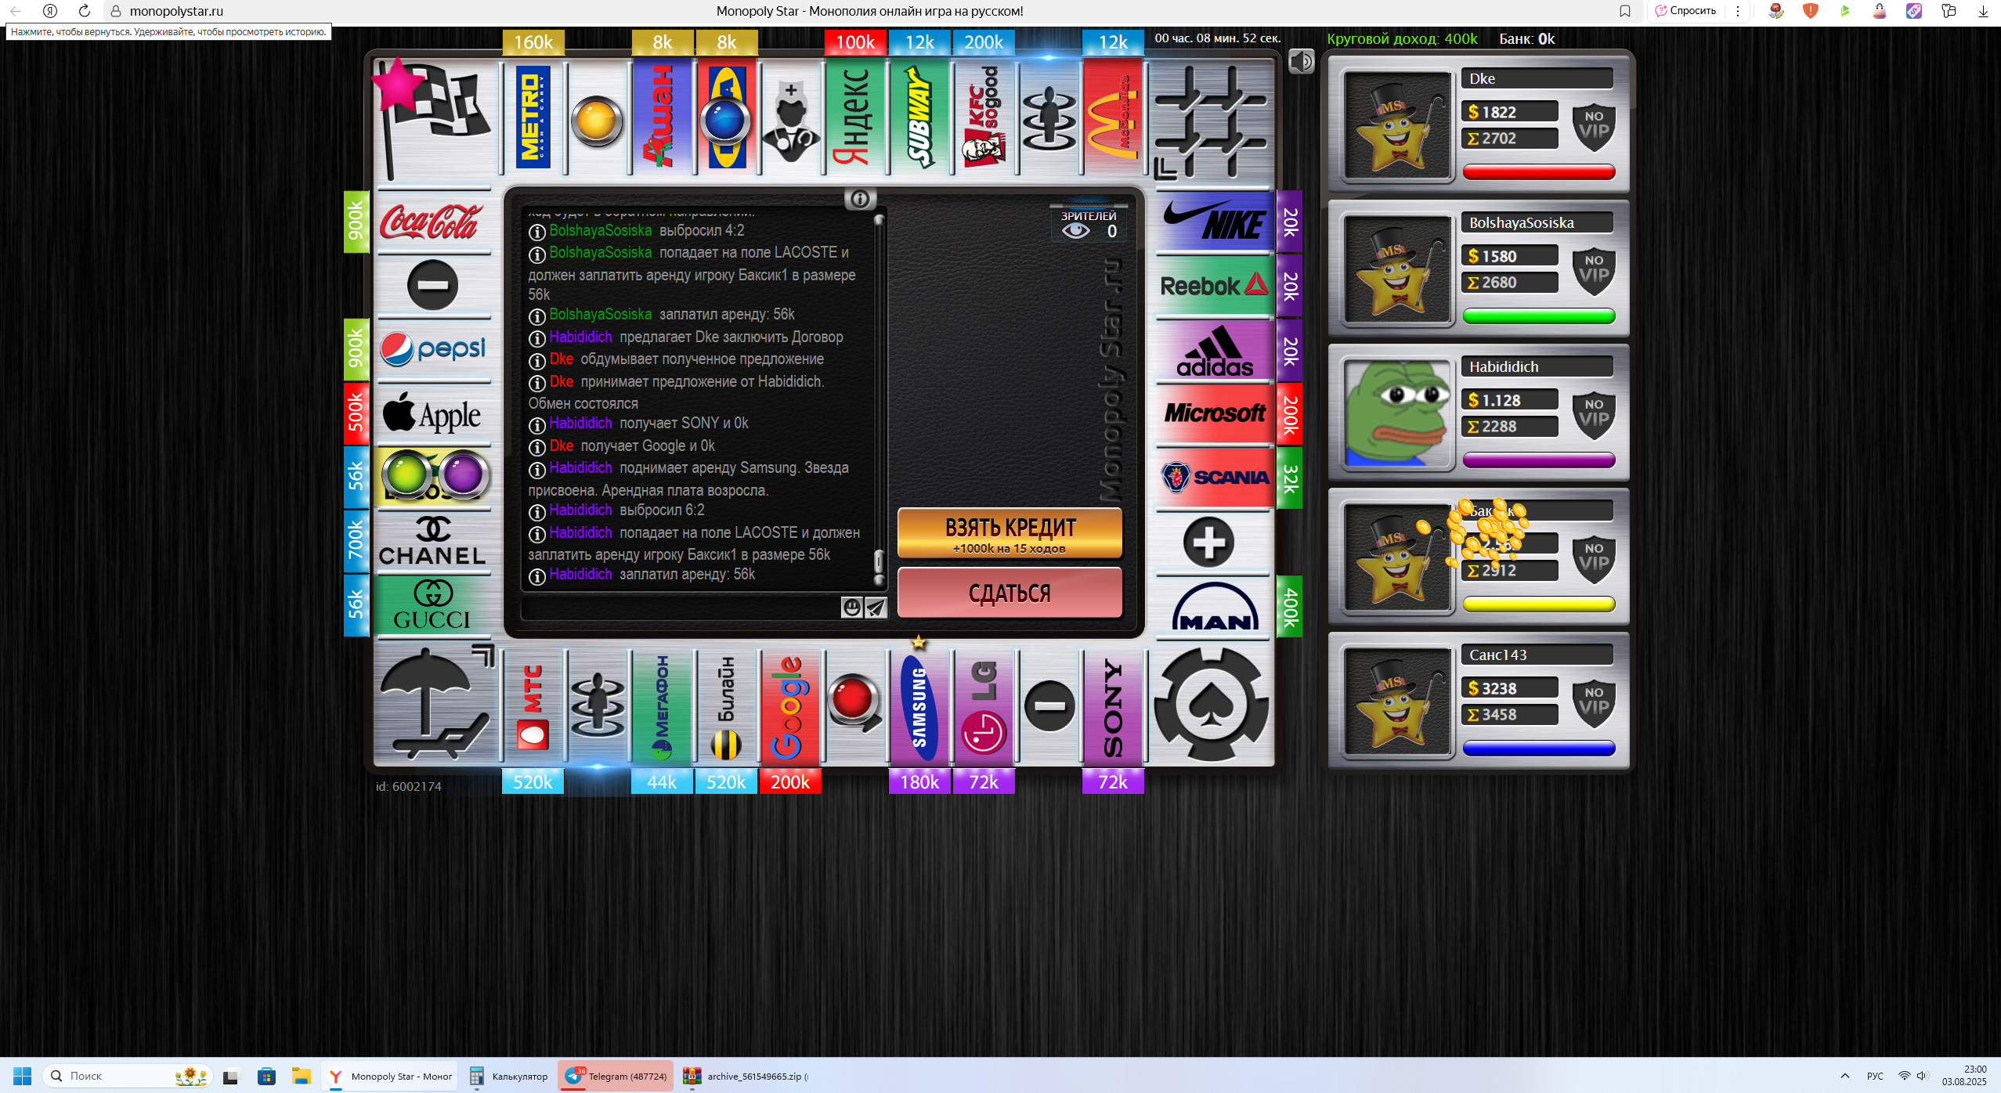Image resolution: width=2001 pixels, height=1093 pixels.
Task: Click the Microsoft property cell
Action: (x=1214, y=414)
